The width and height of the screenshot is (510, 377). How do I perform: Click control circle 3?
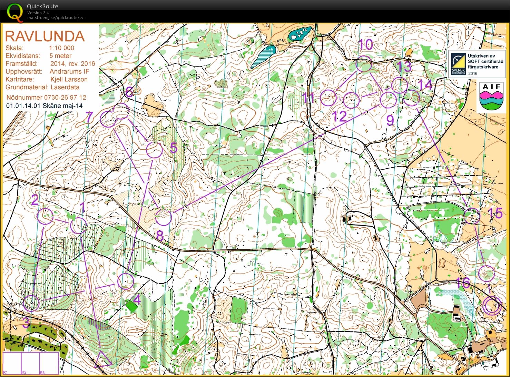(x=31, y=303)
